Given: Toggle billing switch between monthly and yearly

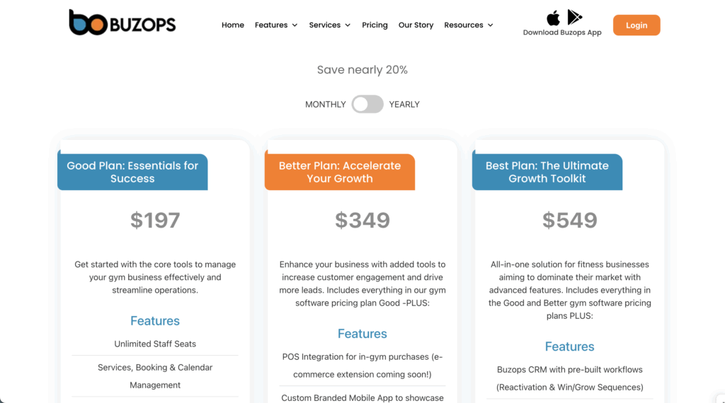Looking at the screenshot, I should [367, 105].
